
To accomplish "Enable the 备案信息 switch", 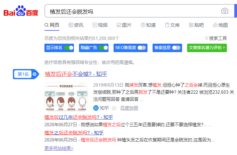I will tap(176, 48).
